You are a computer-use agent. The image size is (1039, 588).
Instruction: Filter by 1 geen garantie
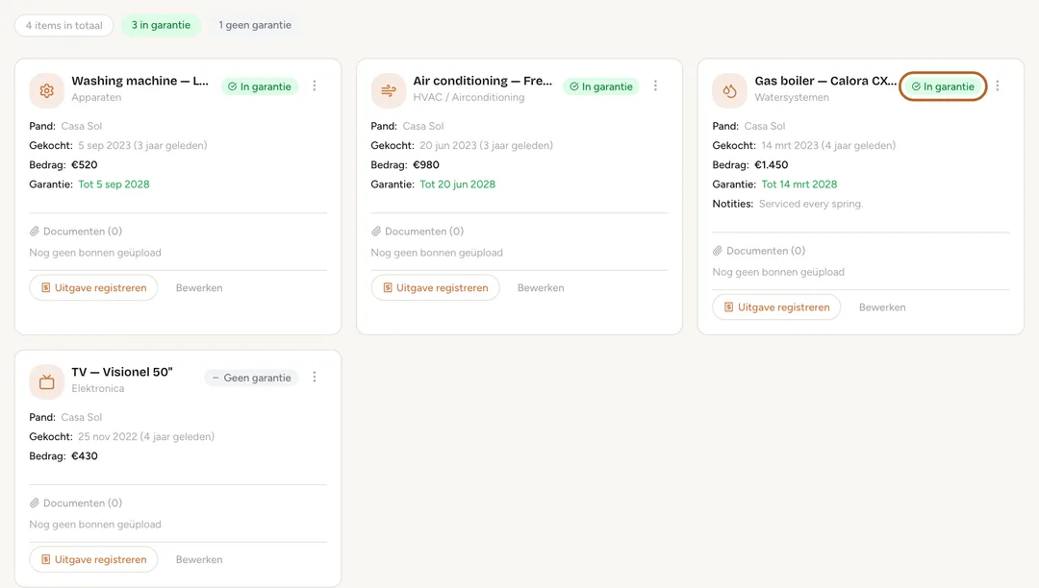coord(255,25)
